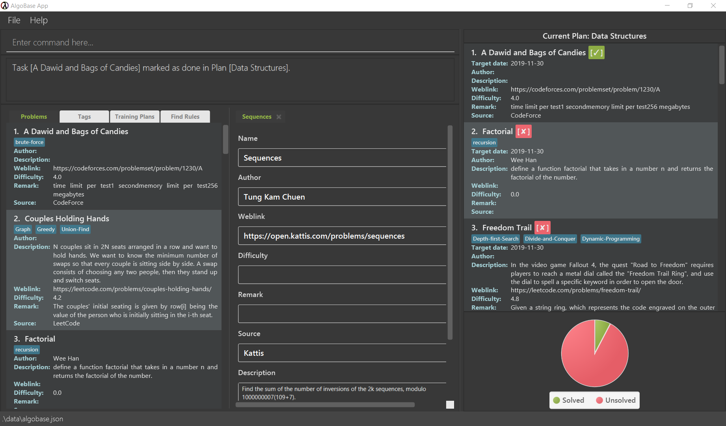This screenshot has height=426, width=726.
Task: Click the red undone mark next to Freedom Trail
Action: [x=542, y=228]
